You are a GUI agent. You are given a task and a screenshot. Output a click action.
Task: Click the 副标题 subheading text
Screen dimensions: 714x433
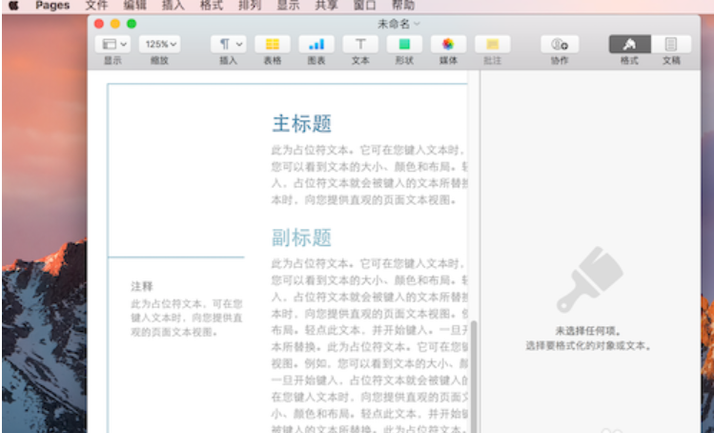coord(302,237)
